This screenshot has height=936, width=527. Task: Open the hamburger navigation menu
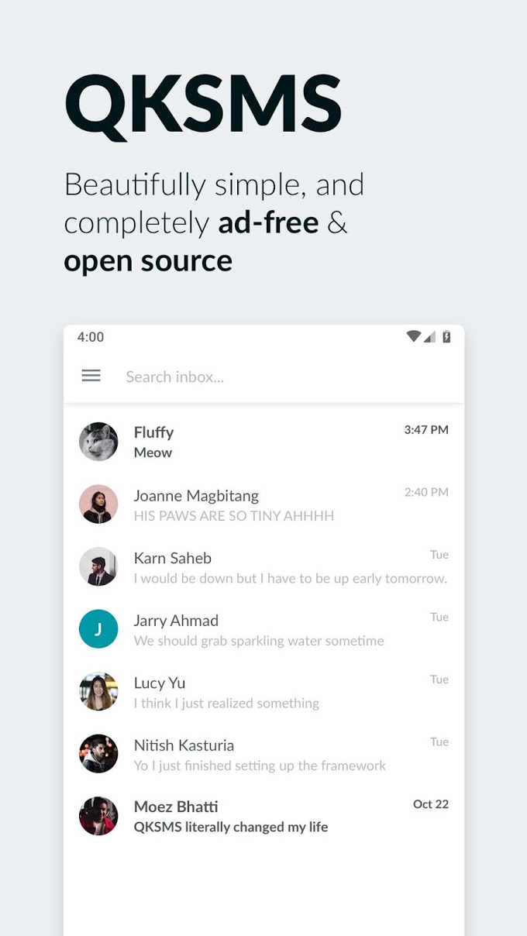pos(91,377)
